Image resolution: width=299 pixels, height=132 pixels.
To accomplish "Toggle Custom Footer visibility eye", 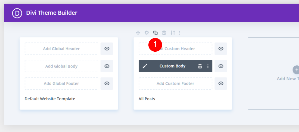I will [x=221, y=83].
